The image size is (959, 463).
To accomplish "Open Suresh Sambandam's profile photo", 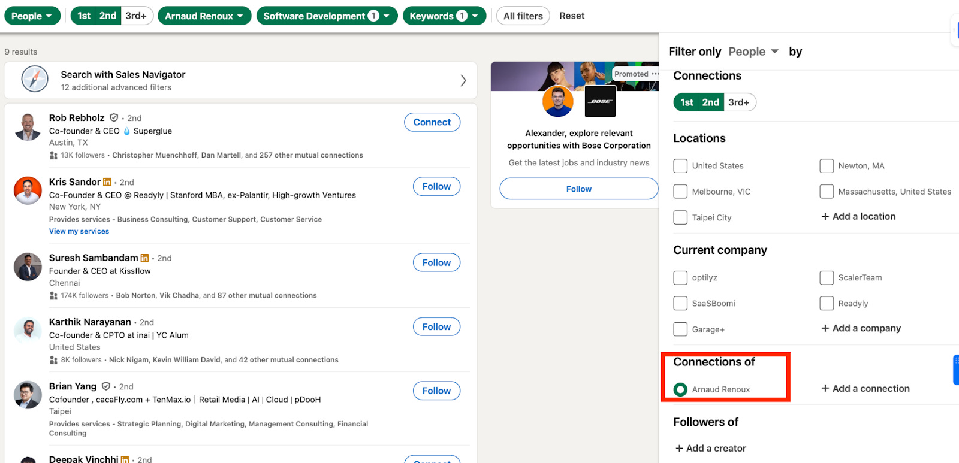I will coord(28,267).
